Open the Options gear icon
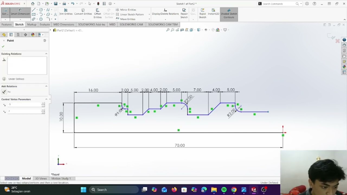Viewport: 347px width, 195px height. (x=110, y=4)
